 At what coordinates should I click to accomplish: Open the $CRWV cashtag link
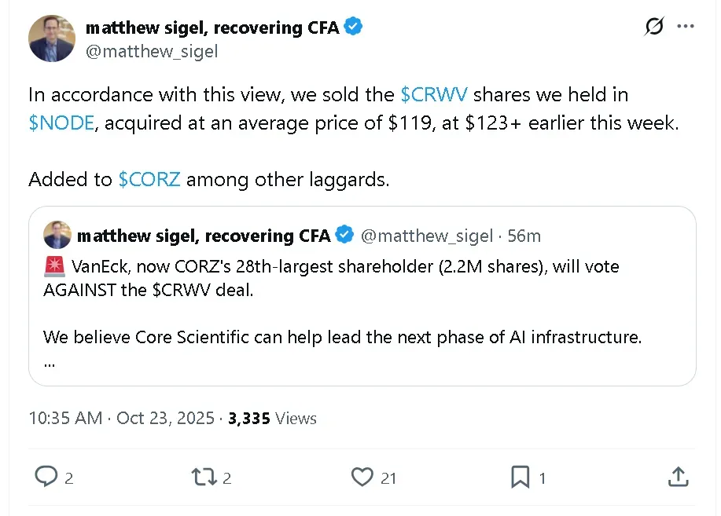pyautogui.click(x=434, y=95)
